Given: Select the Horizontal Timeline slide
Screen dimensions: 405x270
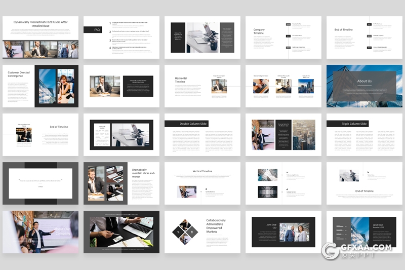Looking at the screenshot, I should tap(202, 86).
